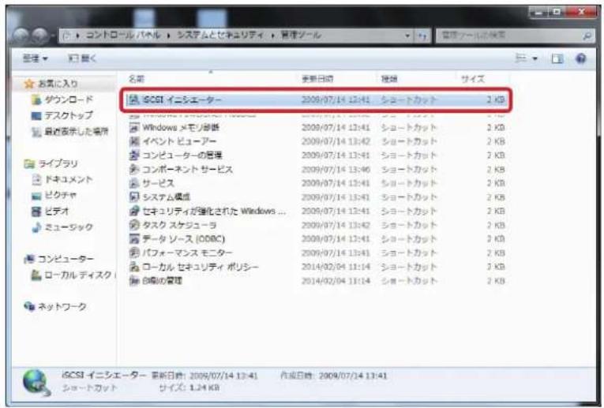The width and height of the screenshot is (604, 408).
Task: Click the タスク スケジューラ clock icon
Action: tap(133, 225)
